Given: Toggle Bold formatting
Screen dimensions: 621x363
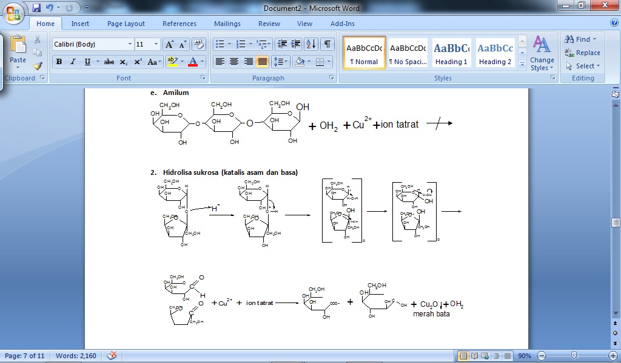Looking at the screenshot, I should 59,62.
